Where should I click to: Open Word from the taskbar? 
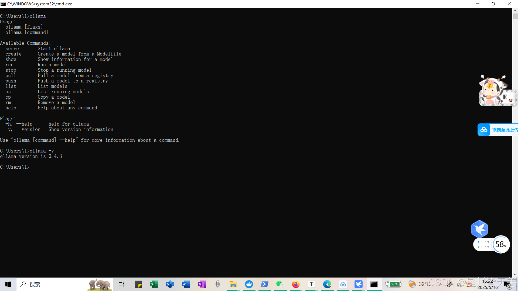coord(186,284)
